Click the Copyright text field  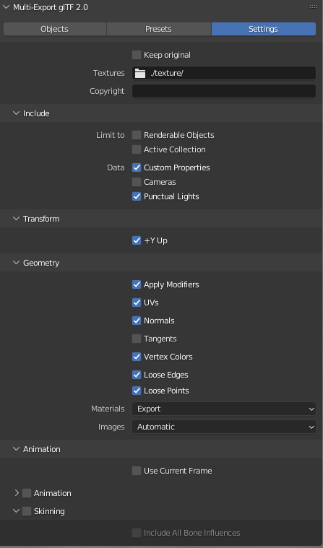click(224, 91)
